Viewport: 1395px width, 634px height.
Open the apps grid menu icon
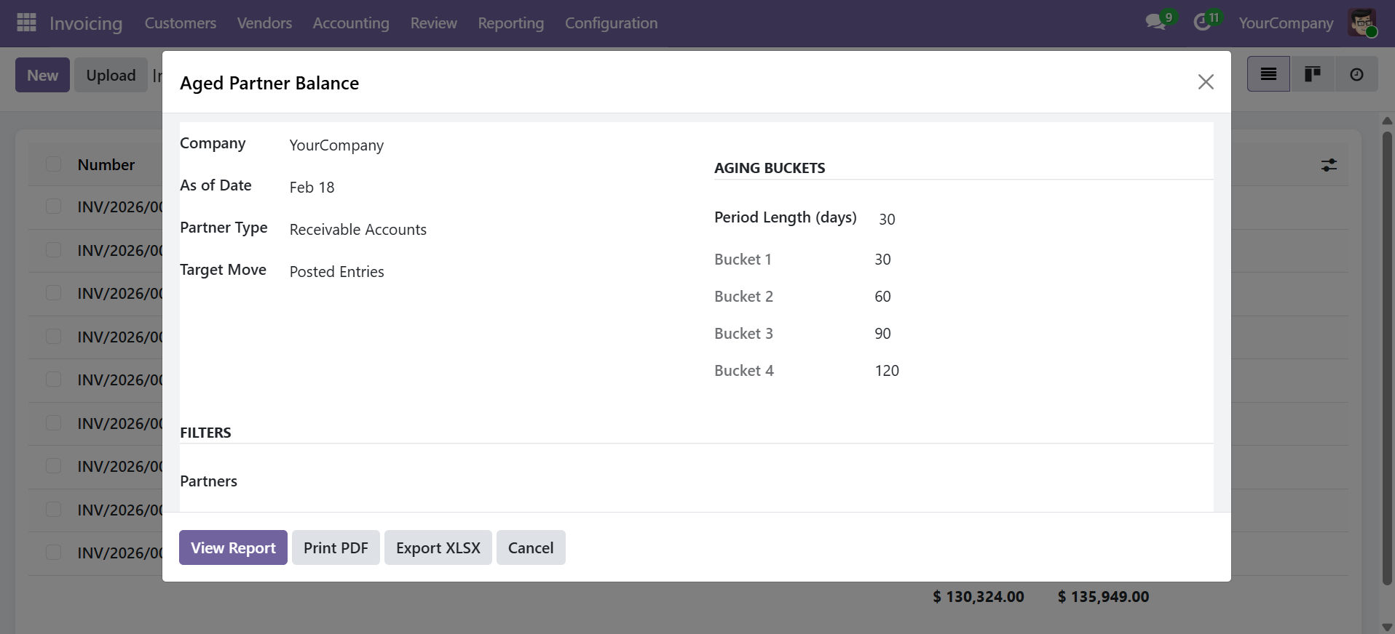click(26, 23)
